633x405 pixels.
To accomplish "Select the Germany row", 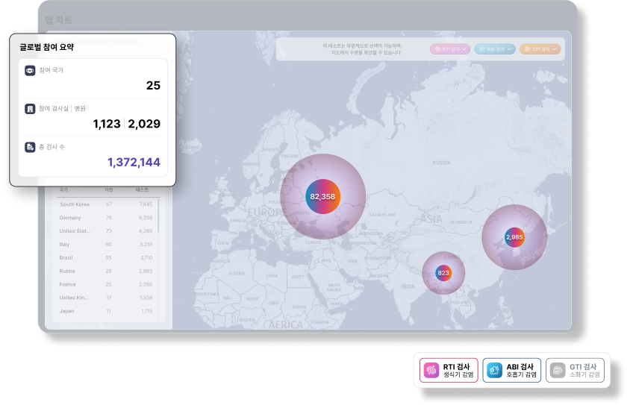I will (106, 218).
